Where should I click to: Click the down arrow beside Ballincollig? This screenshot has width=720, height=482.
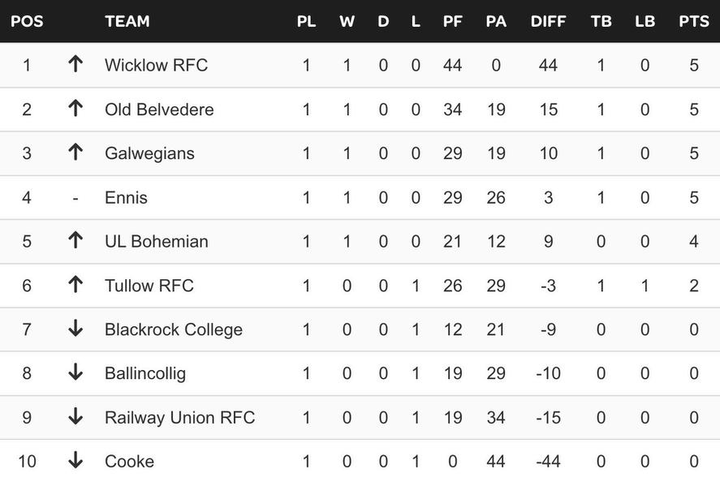coord(75,372)
